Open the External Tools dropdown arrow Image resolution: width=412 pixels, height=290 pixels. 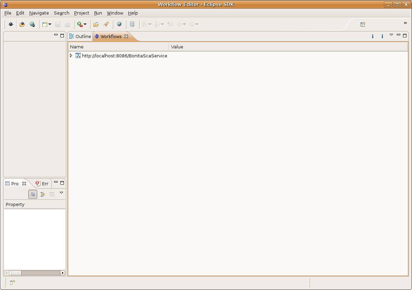[85, 24]
